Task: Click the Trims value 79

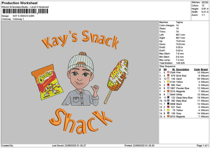Action: [177, 32]
